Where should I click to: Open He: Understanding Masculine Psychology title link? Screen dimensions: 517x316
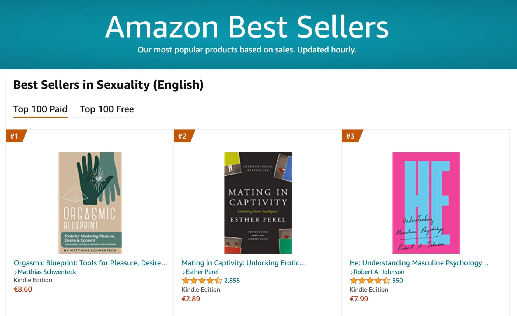[419, 263]
